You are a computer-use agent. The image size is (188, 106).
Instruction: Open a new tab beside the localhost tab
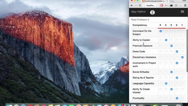pos(172,1)
